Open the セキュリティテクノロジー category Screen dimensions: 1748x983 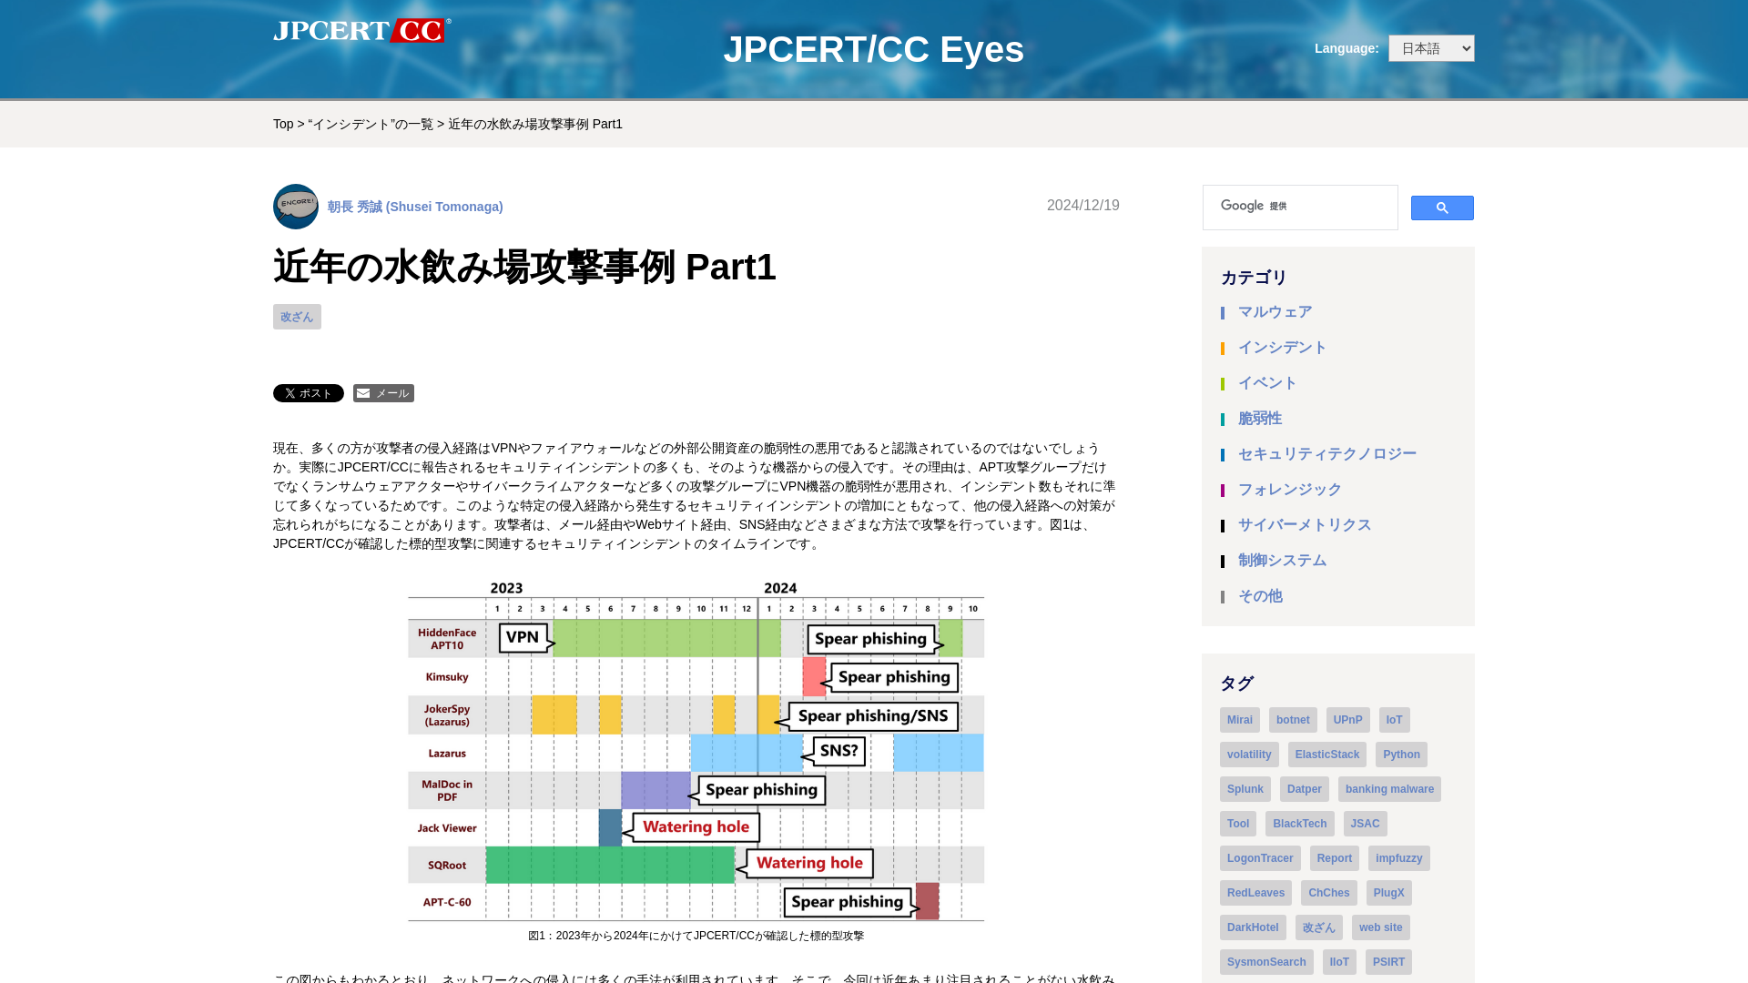(x=1327, y=454)
